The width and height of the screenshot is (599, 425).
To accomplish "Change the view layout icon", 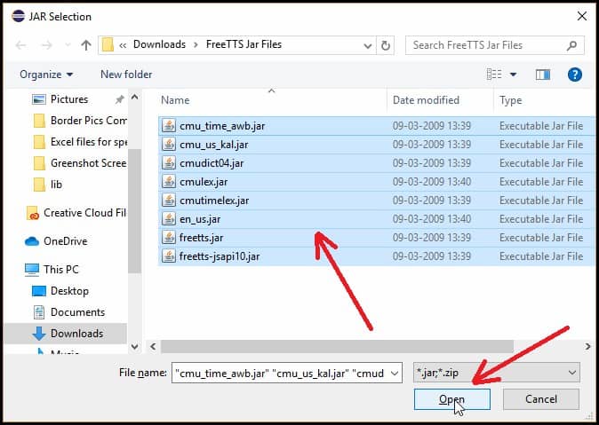I will (x=494, y=74).
